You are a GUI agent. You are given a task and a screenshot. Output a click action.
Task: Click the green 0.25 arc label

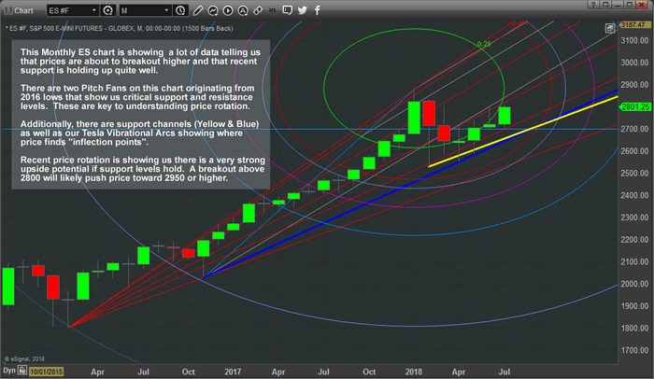[x=484, y=44]
